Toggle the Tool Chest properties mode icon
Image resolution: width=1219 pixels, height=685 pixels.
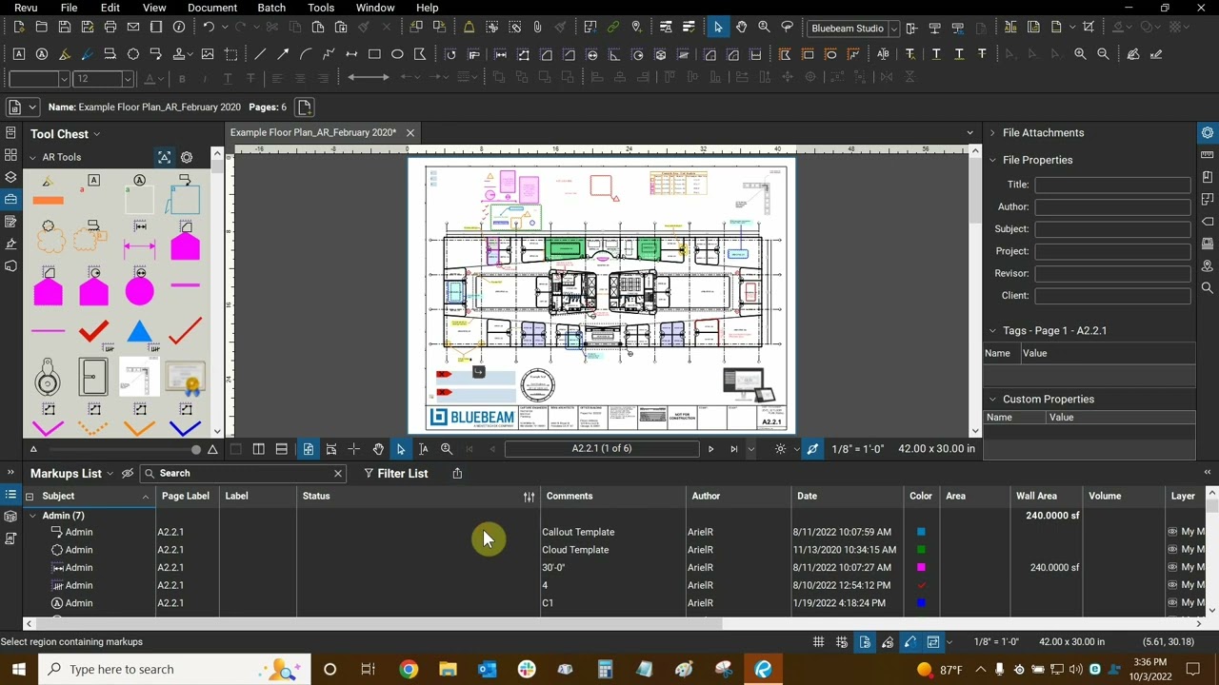pyautogui.click(x=164, y=157)
